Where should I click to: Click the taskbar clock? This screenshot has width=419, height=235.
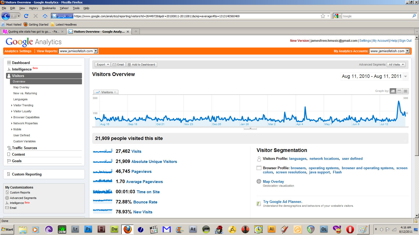(x=406, y=230)
